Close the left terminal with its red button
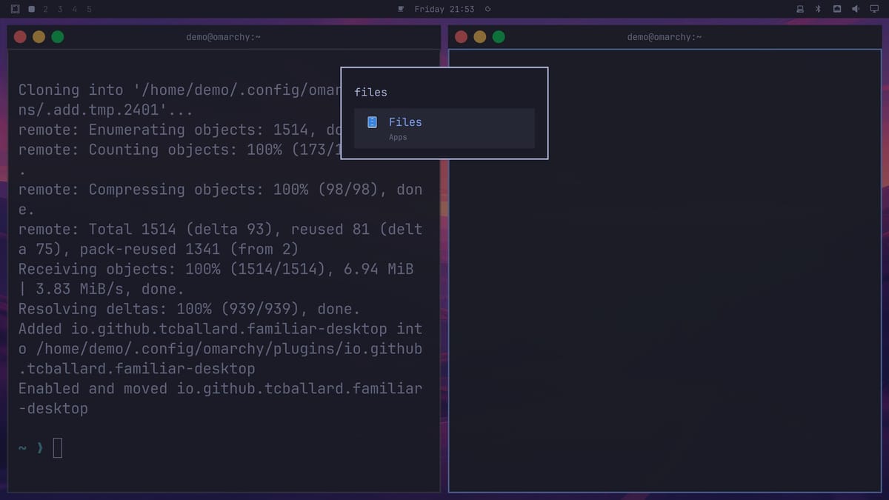Screen dimensions: 889x500 20,37
